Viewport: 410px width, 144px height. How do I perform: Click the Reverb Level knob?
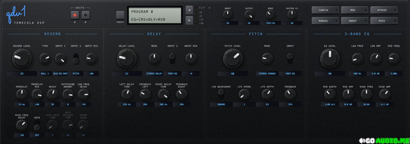pos(22,59)
